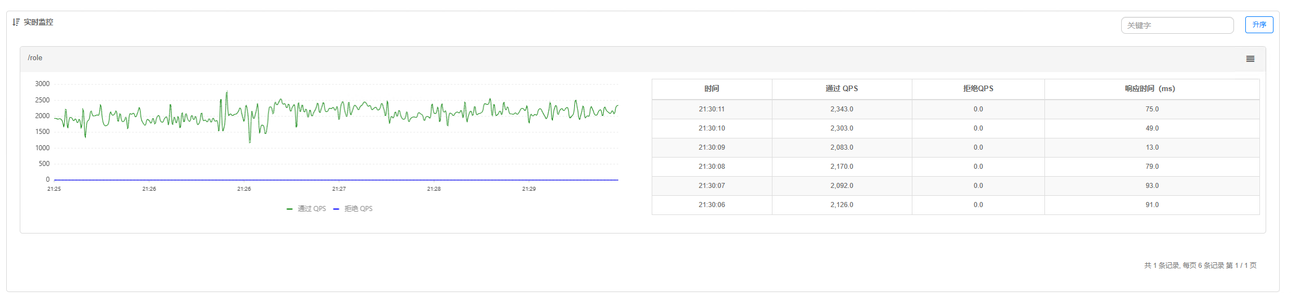The width and height of the screenshot is (1291, 305).
Task: Click the 21:27 chart axis label
Action: click(339, 189)
